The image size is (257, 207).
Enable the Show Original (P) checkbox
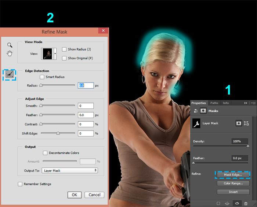tap(64, 58)
